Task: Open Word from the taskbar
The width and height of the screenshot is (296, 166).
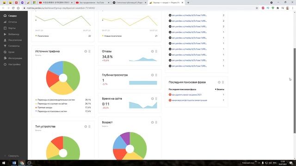Action: 14,163
